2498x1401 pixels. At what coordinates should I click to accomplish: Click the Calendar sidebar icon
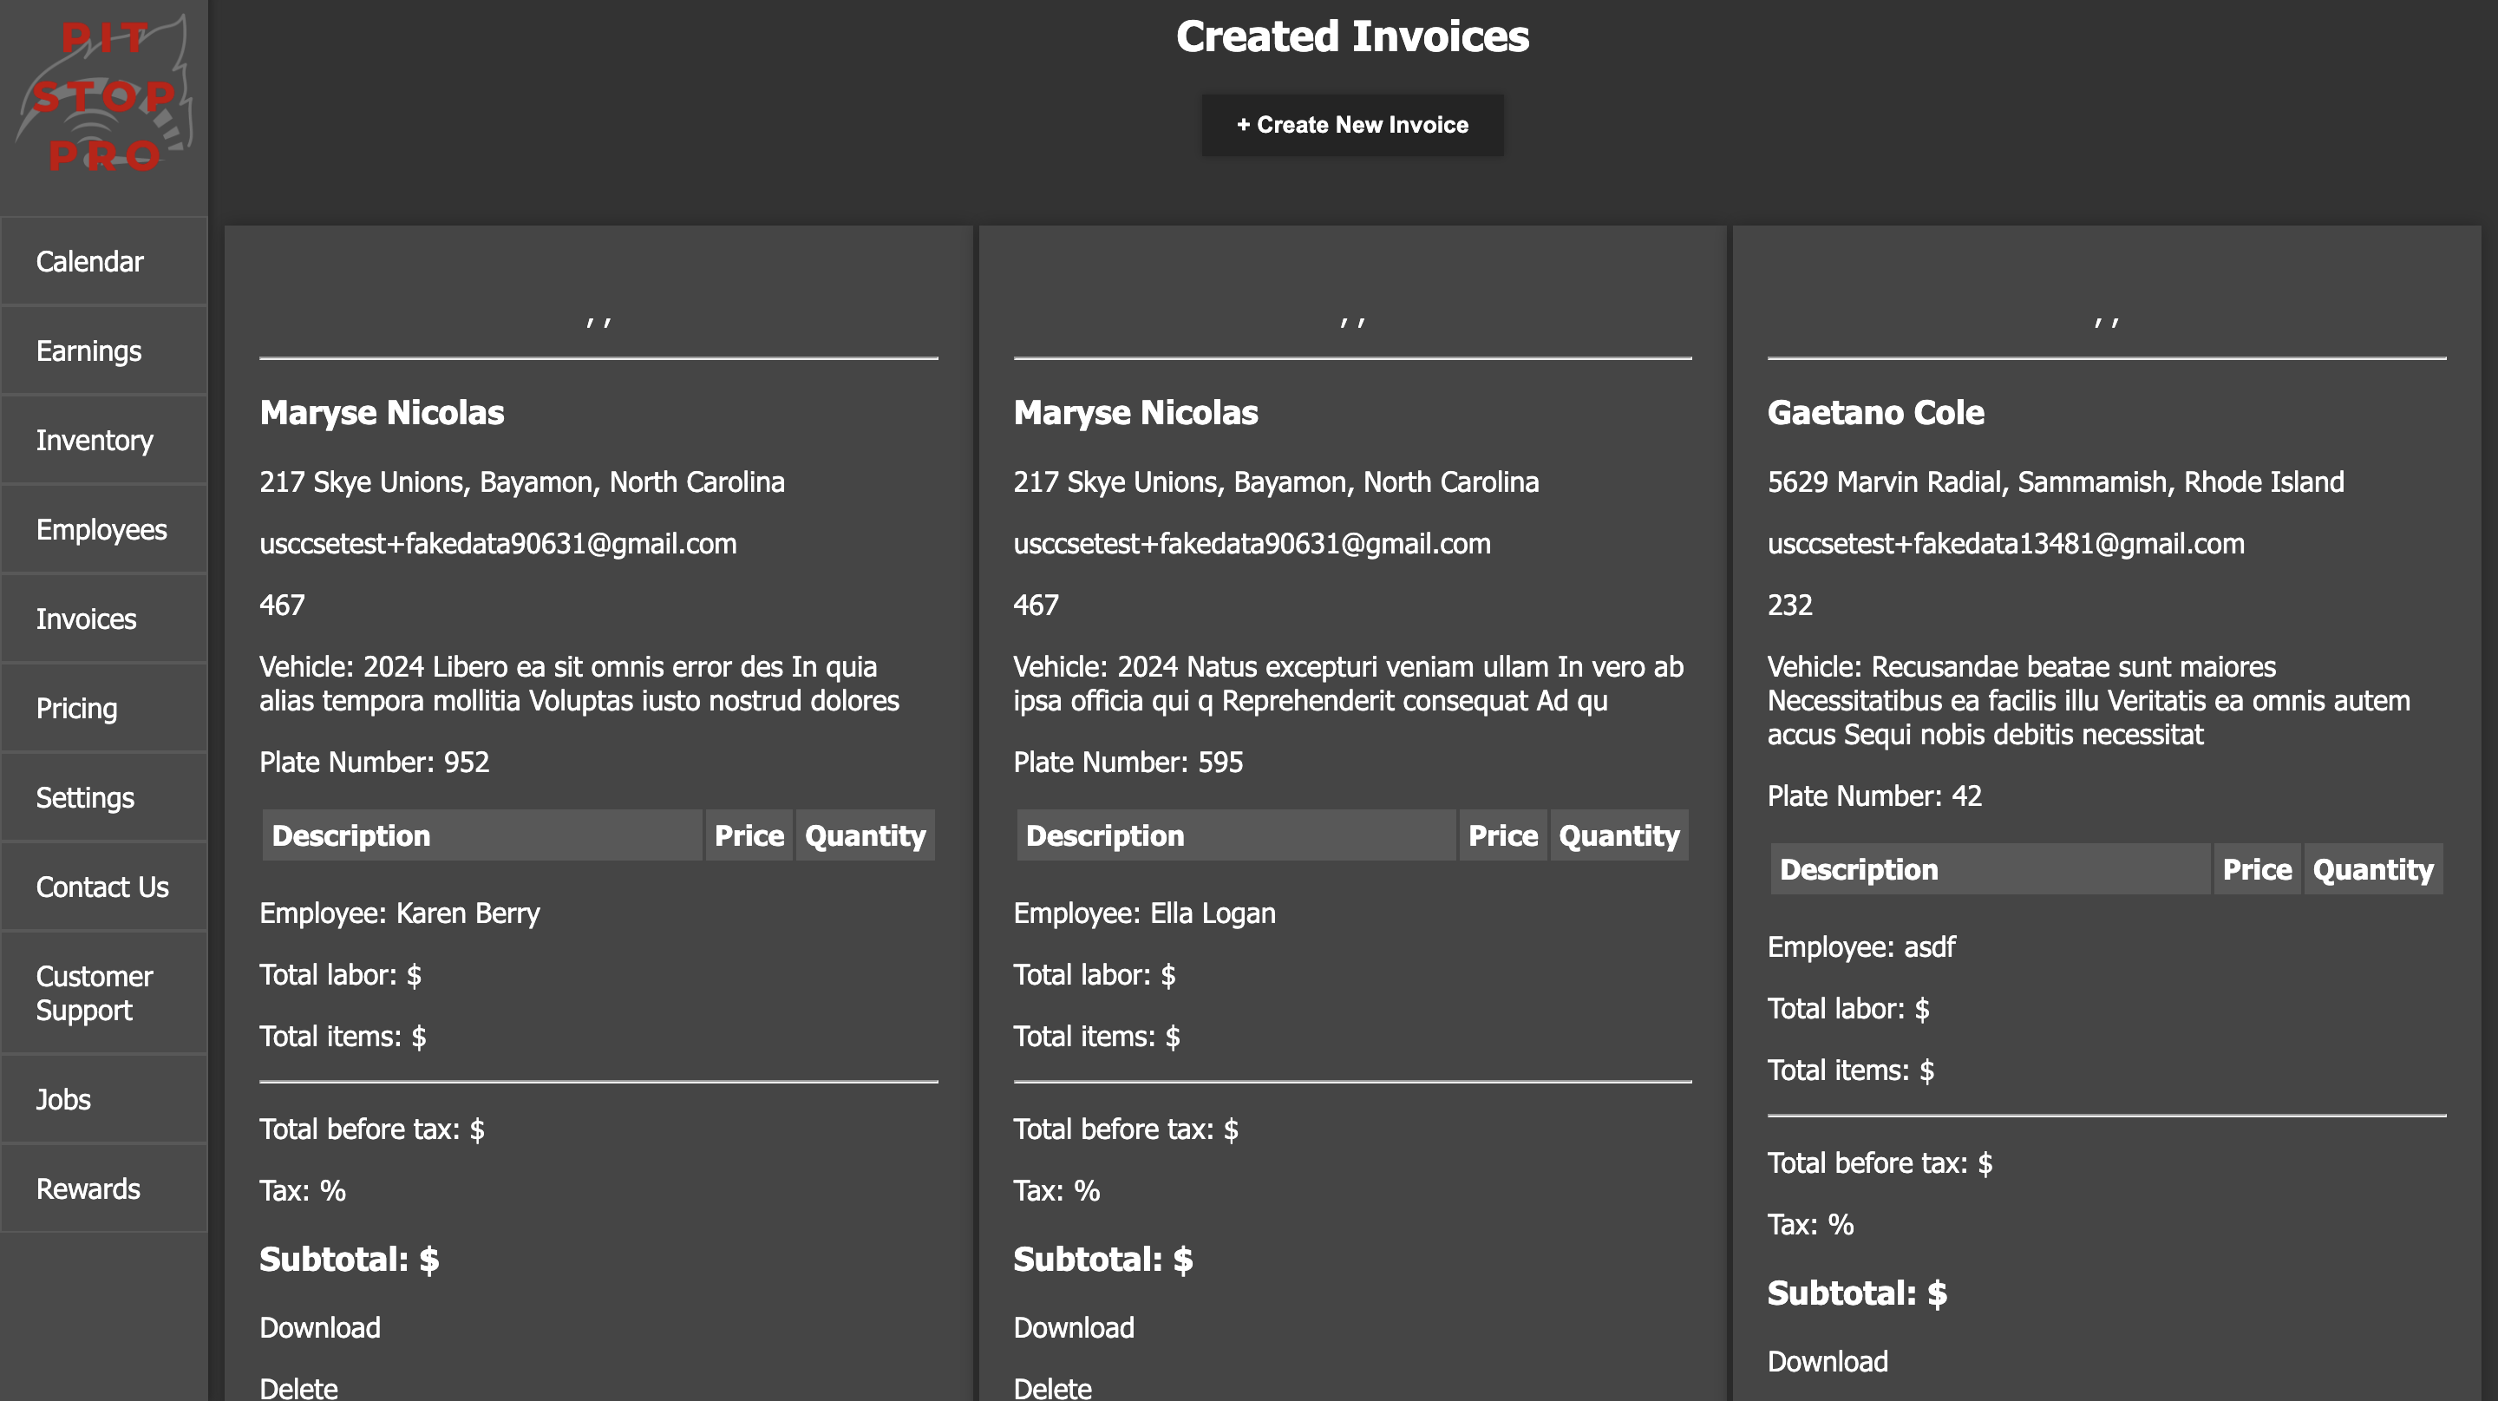pyautogui.click(x=91, y=261)
